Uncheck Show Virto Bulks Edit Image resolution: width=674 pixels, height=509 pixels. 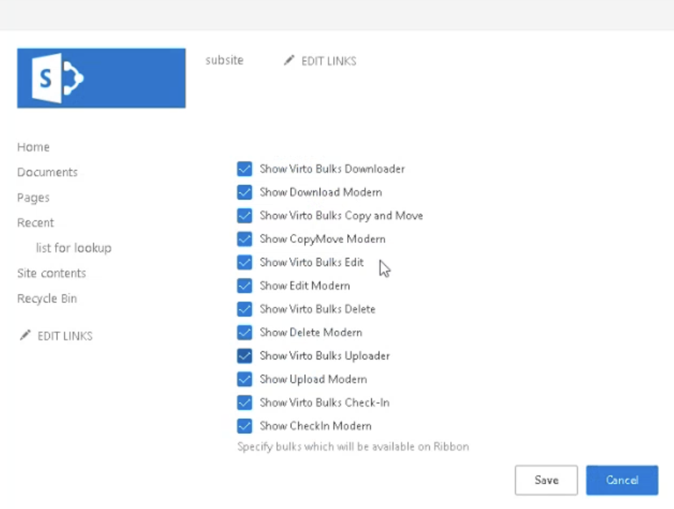click(245, 262)
